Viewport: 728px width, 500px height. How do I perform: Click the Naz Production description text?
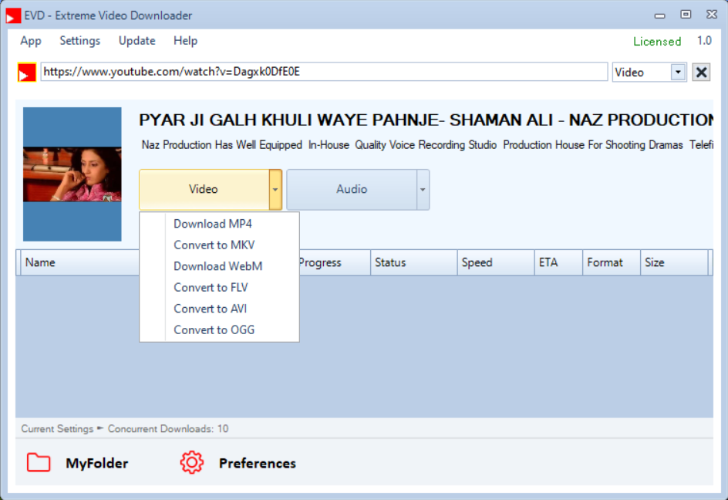[x=427, y=145]
